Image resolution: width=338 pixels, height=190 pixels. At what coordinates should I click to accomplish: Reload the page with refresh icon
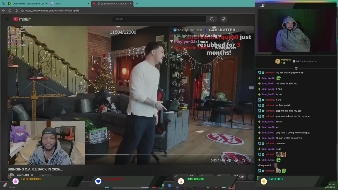tap(10, 11)
